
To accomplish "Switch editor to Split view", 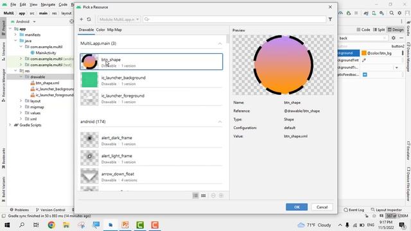I will coord(379,30).
